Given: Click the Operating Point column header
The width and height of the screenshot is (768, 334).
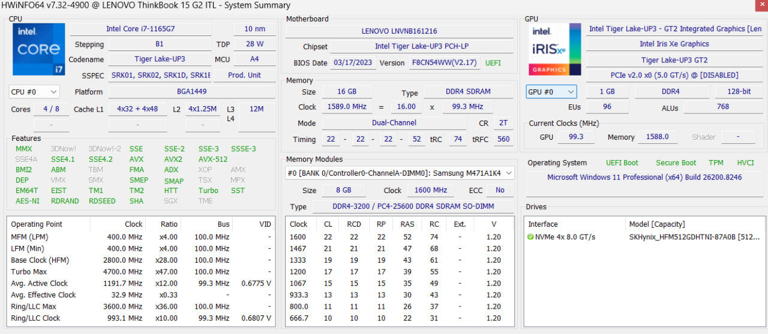Looking at the screenshot, I should pos(49,224).
